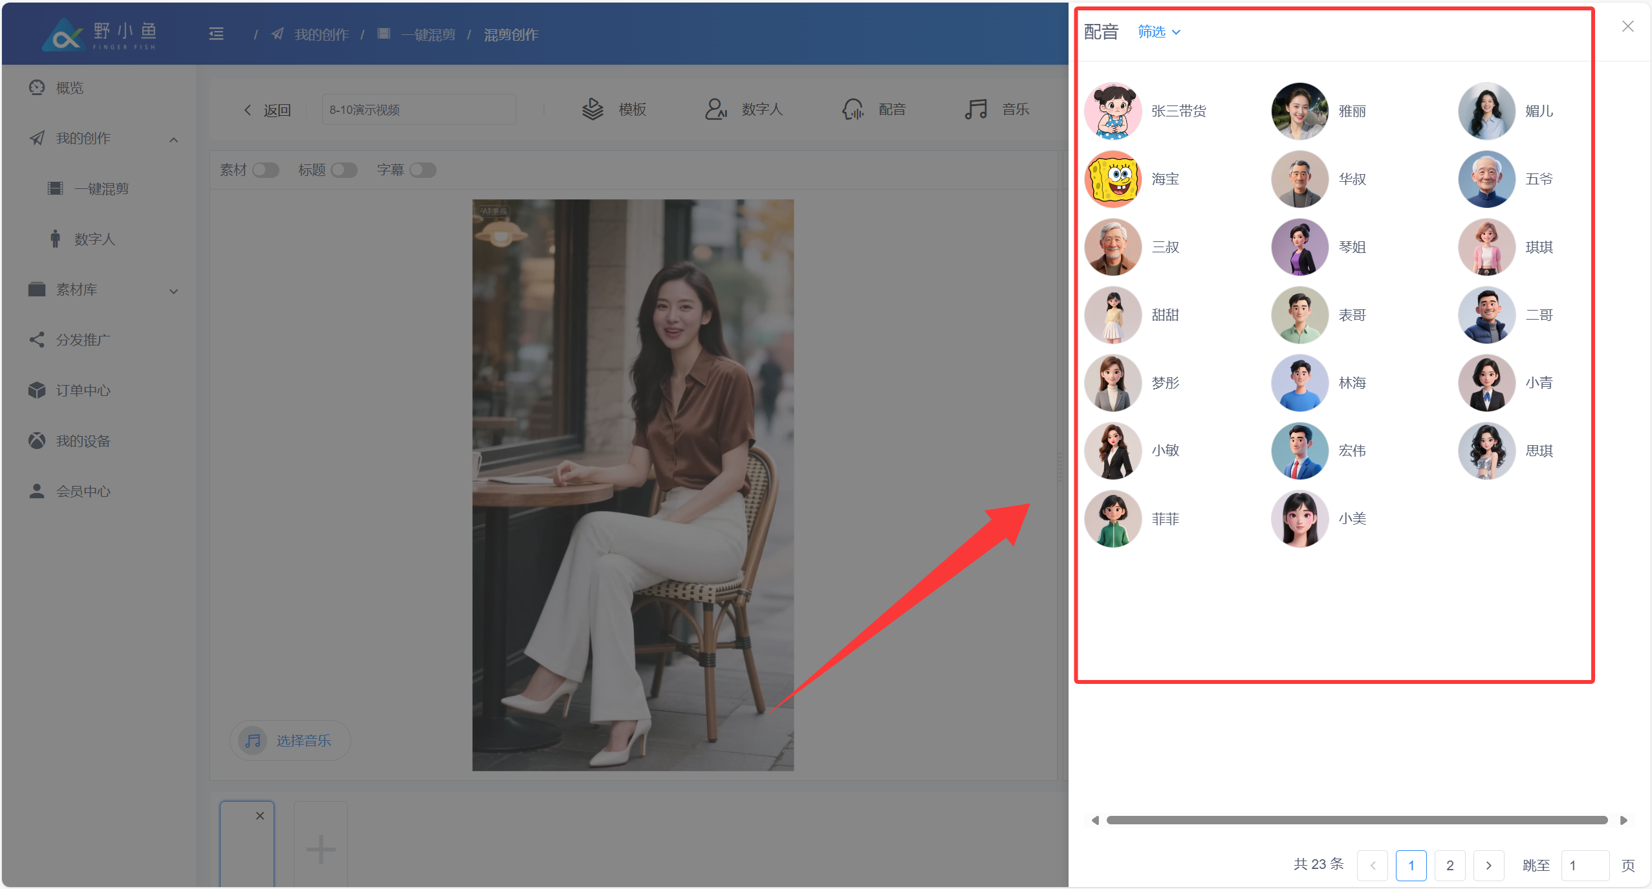The image size is (1652, 889).
Task: Select the 海宝 SpongeBob voice avatar
Action: click(1113, 179)
